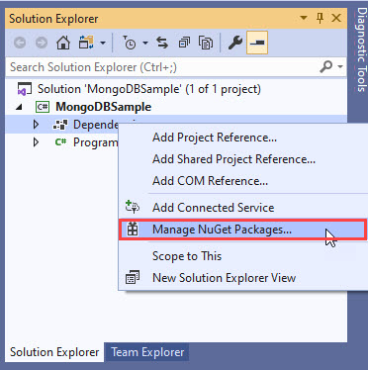Image resolution: width=368 pixels, height=370 pixels.
Task: Click the Connected Service cloud icon
Action: 133,207
